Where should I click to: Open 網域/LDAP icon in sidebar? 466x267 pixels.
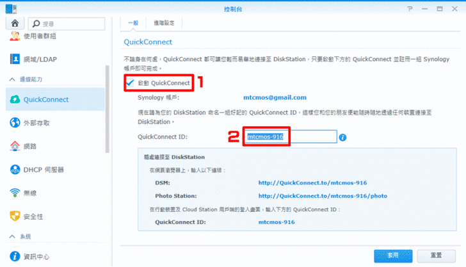(x=15, y=59)
